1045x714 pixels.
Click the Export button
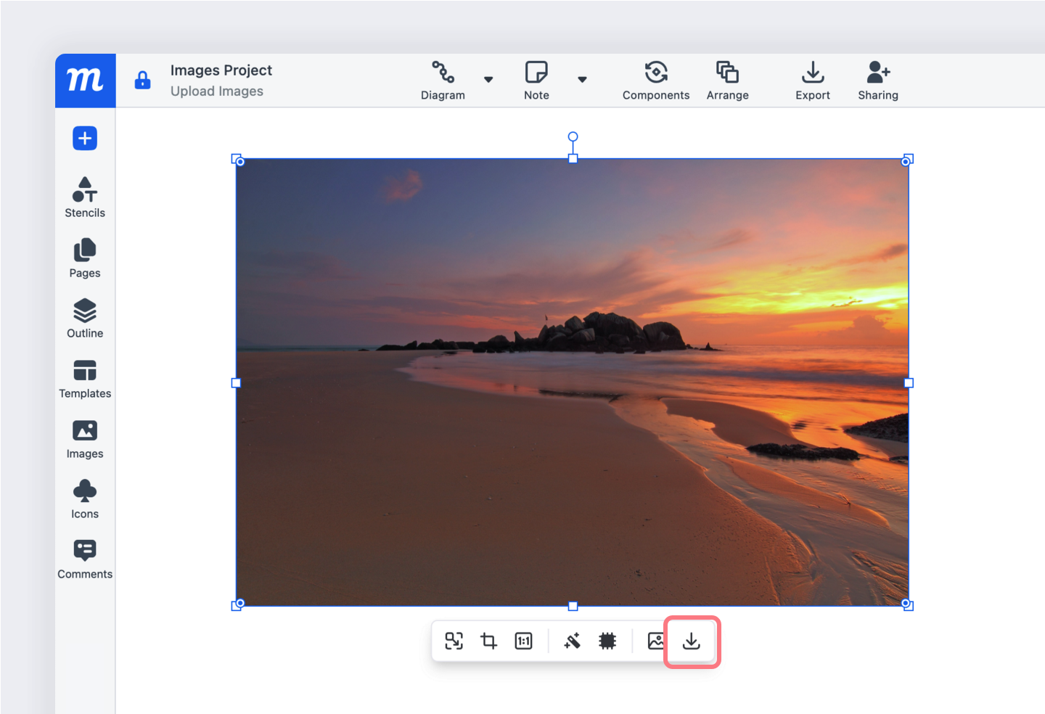812,81
